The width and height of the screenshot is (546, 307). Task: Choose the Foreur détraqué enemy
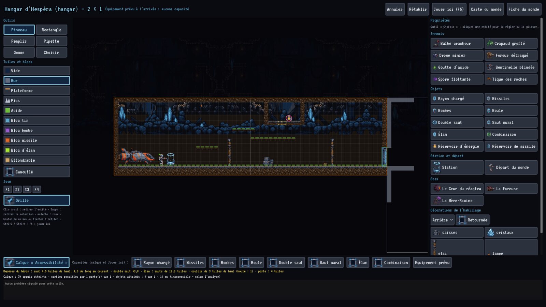pos(511,55)
